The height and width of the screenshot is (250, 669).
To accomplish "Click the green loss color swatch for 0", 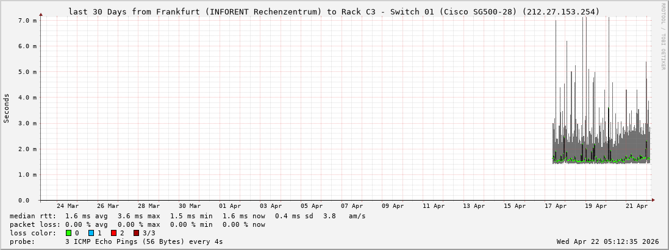I will (x=68, y=233).
